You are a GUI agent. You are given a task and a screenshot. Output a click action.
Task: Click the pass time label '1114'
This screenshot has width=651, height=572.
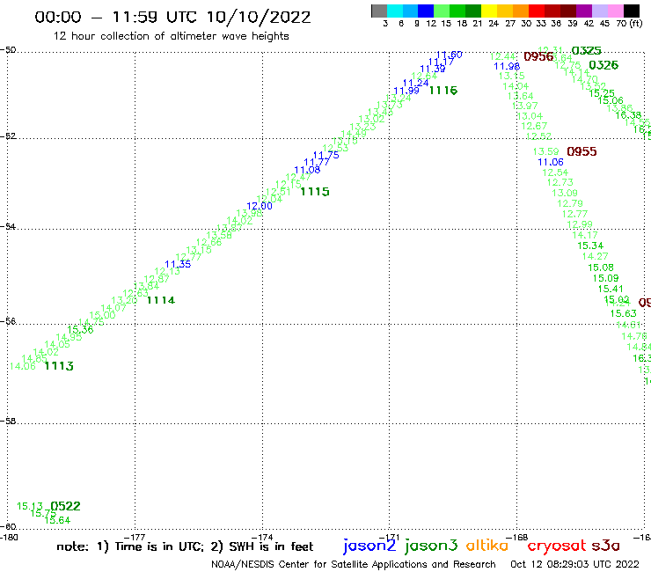point(161,300)
